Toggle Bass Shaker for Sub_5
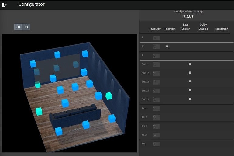Viewport: 234px width, 156px height. 190,99
